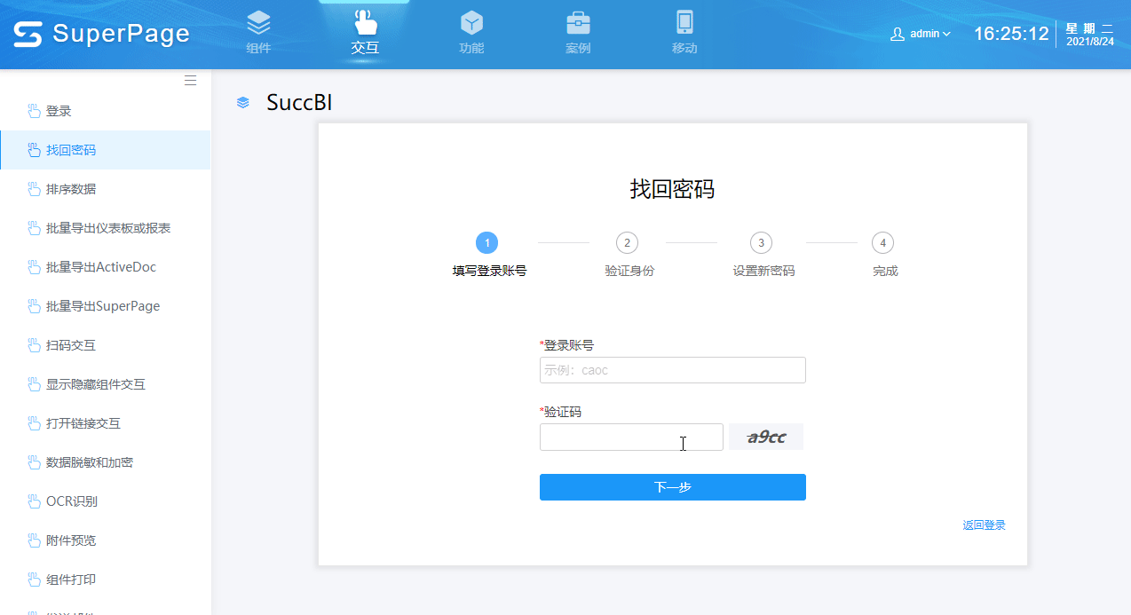Click the layers icon beside SuccBI title
The width and height of the screenshot is (1131, 615).
242,102
